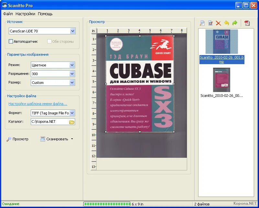Open the Формат TIFF dropdown

(72, 113)
